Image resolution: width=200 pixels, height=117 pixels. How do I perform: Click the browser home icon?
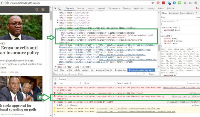(2, 3)
